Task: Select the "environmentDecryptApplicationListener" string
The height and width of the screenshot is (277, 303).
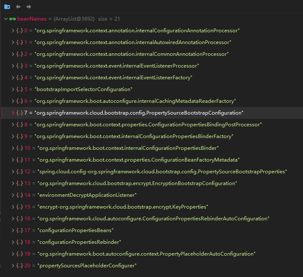Action: pyautogui.click(x=87, y=195)
